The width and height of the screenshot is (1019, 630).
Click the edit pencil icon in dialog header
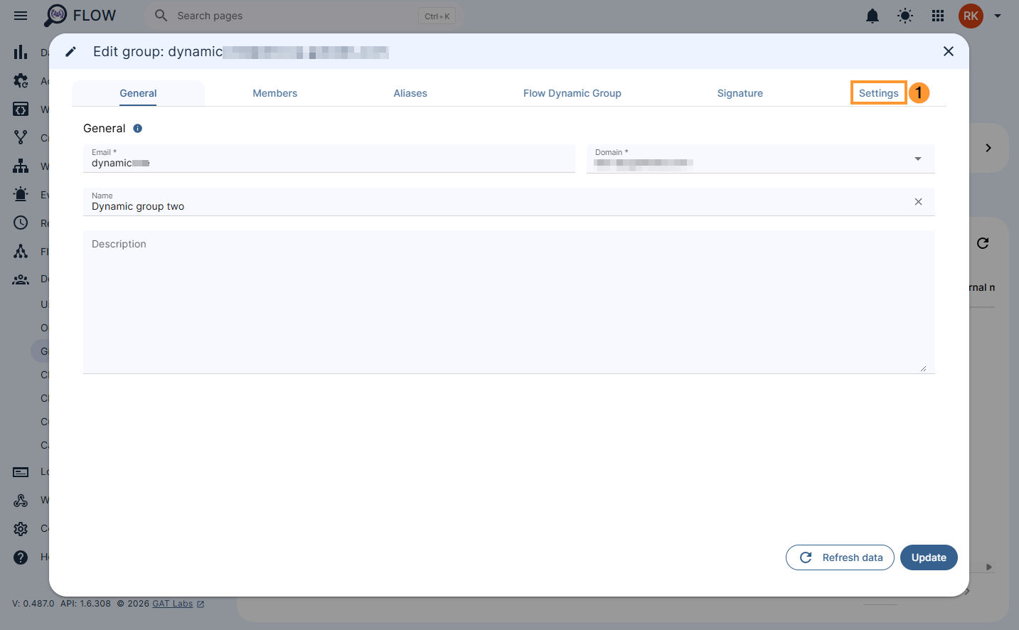70,51
